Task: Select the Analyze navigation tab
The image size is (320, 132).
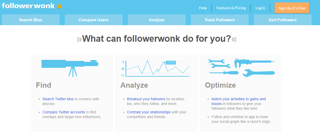Action: coord(156,20)
